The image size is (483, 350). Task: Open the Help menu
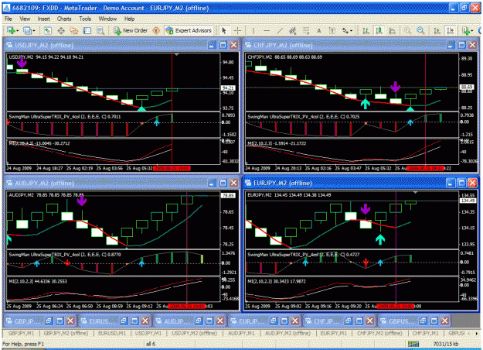coord(129,19)
